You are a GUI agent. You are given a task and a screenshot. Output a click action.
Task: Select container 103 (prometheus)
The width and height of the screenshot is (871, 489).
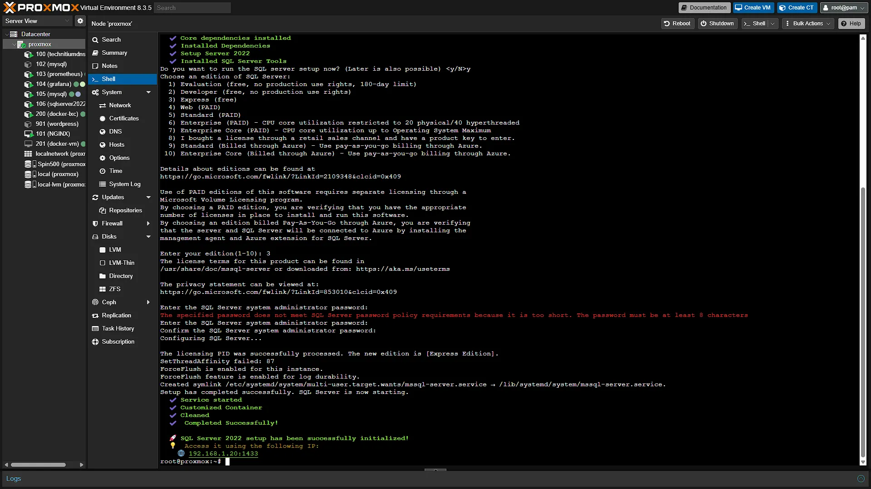coord(54,74)
